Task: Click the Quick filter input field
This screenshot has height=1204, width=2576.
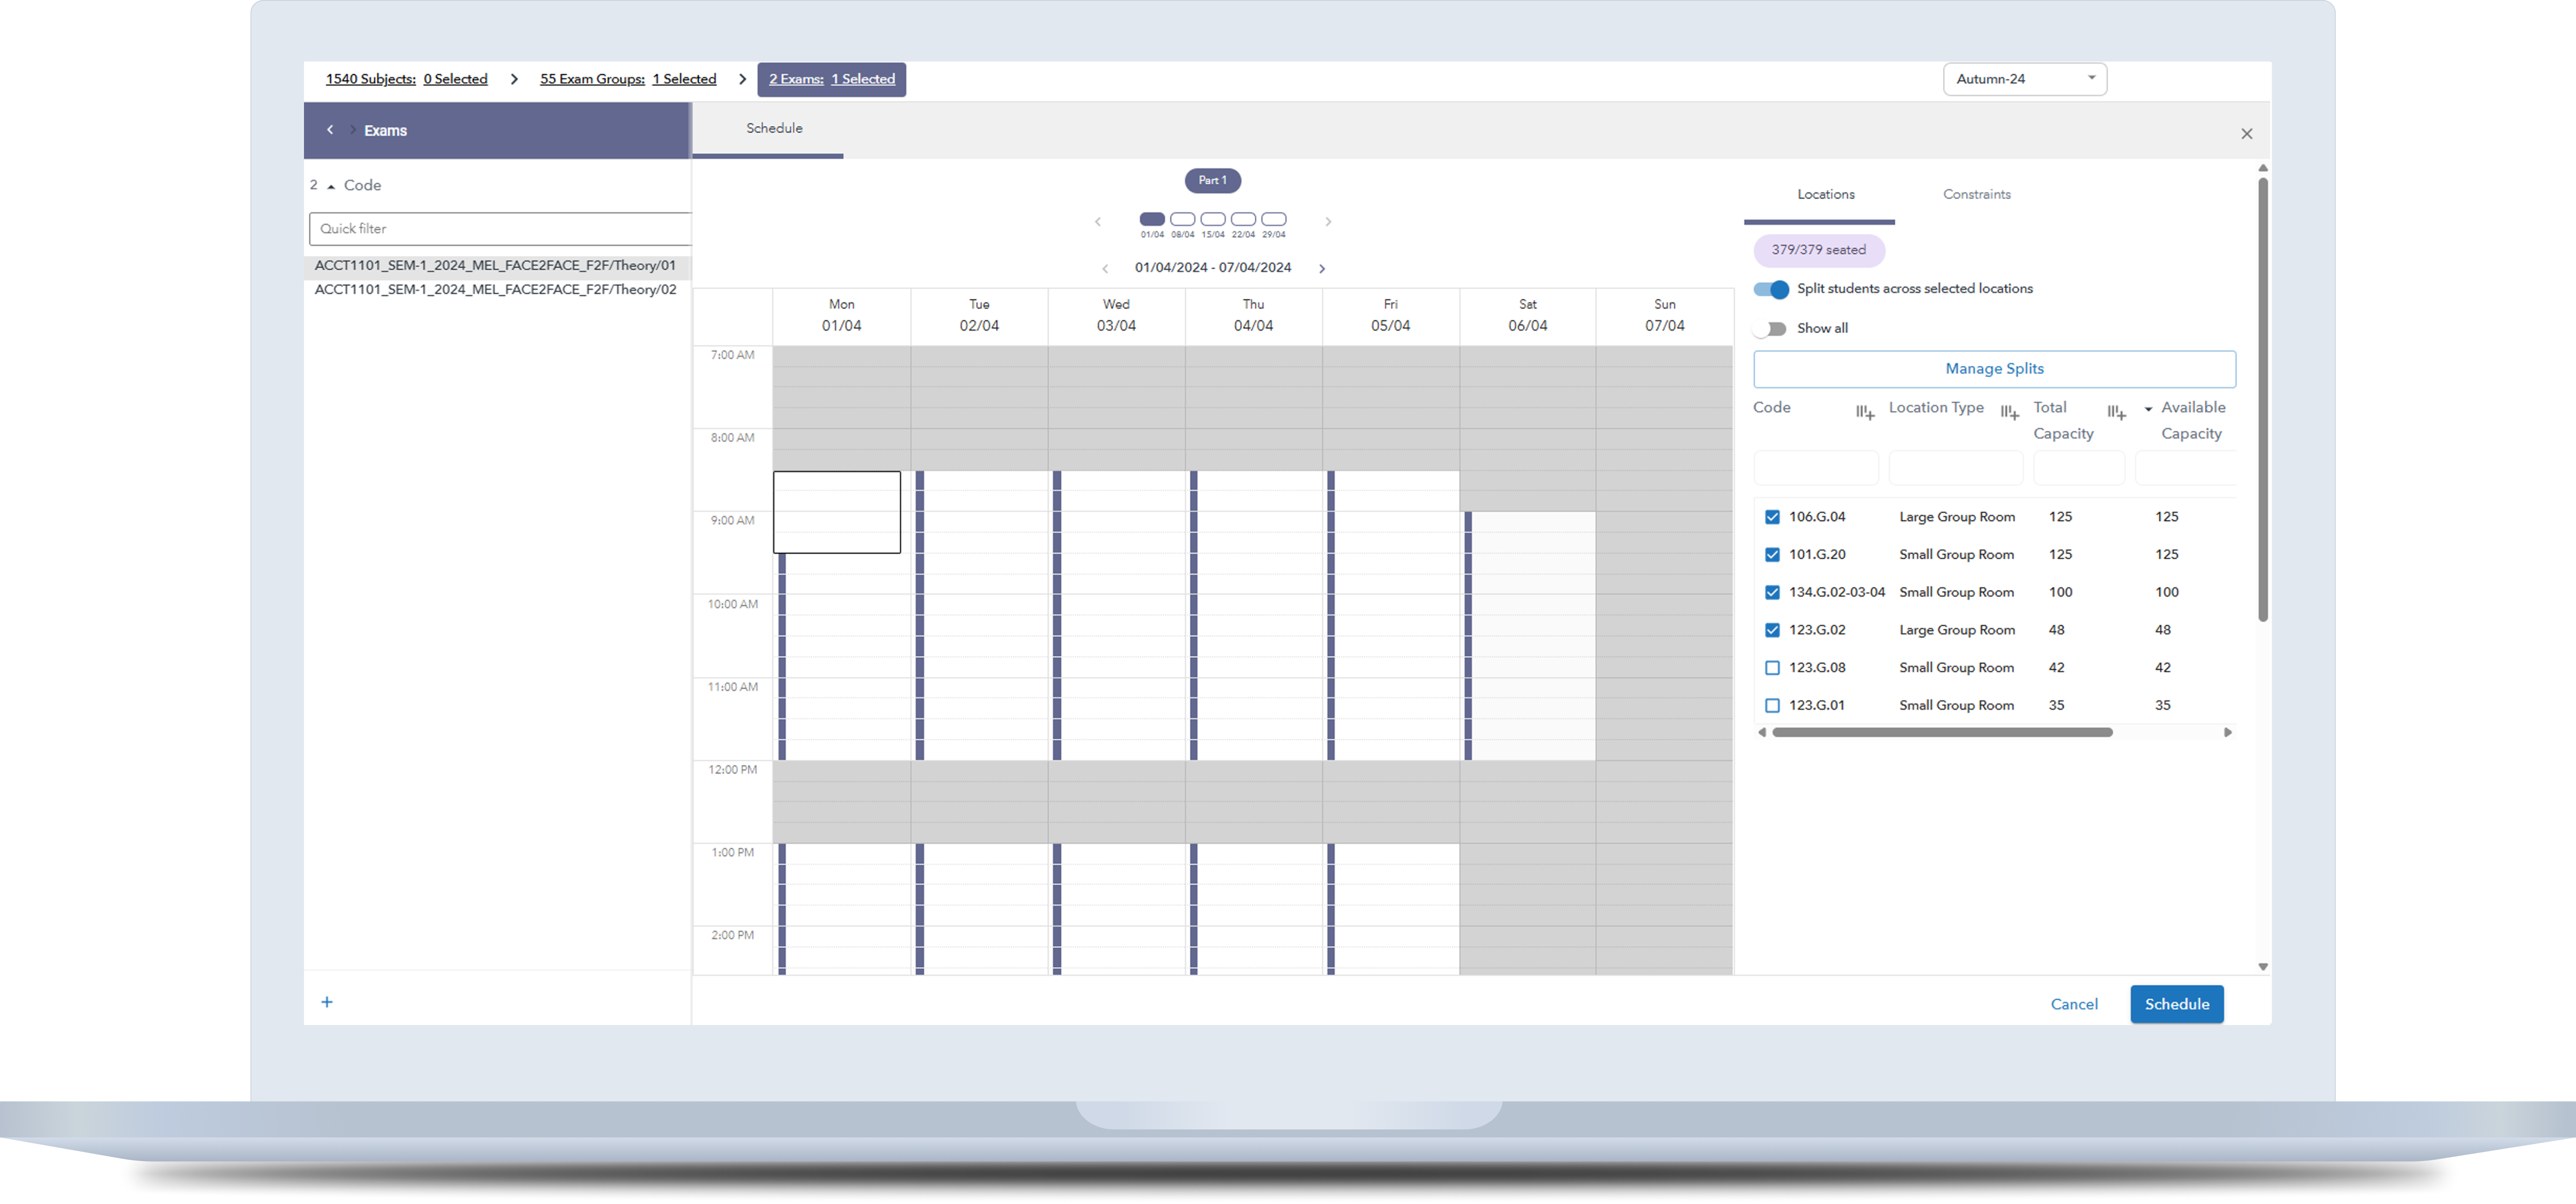Action: 500,229
